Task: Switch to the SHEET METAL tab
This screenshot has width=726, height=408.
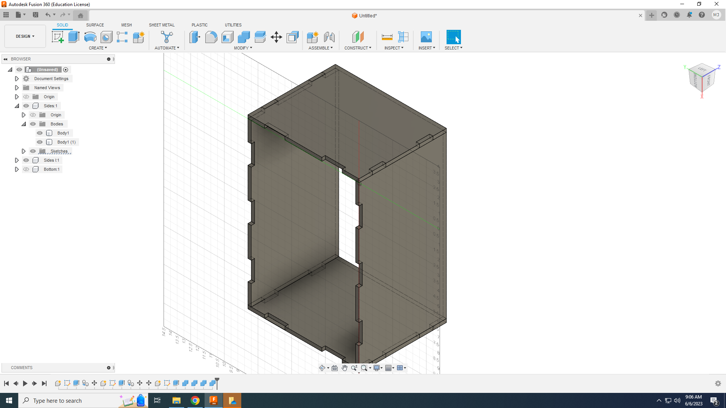Action: click(x=161, y=25)
